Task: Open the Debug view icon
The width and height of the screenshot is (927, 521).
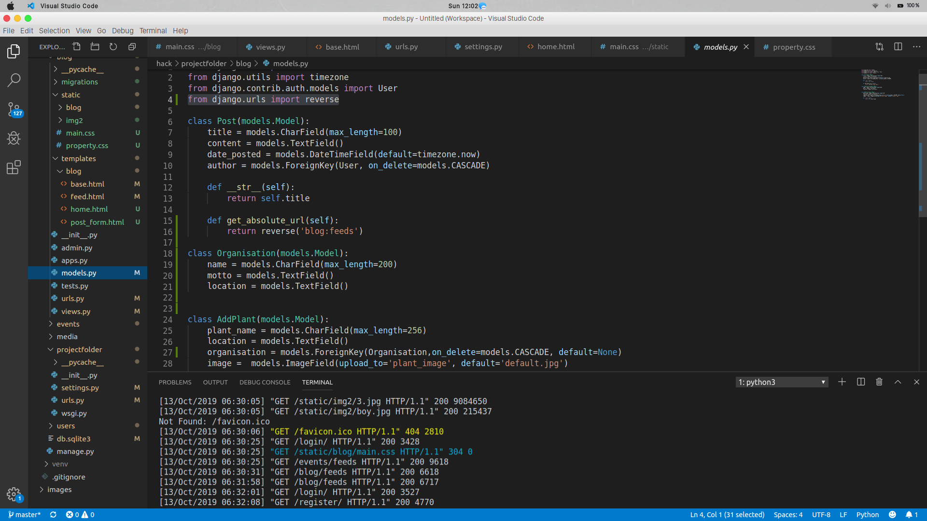Action: (14, 139)
